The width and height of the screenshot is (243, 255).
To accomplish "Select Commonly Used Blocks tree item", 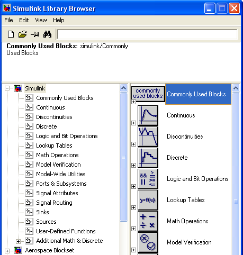I will pos(65,98).
